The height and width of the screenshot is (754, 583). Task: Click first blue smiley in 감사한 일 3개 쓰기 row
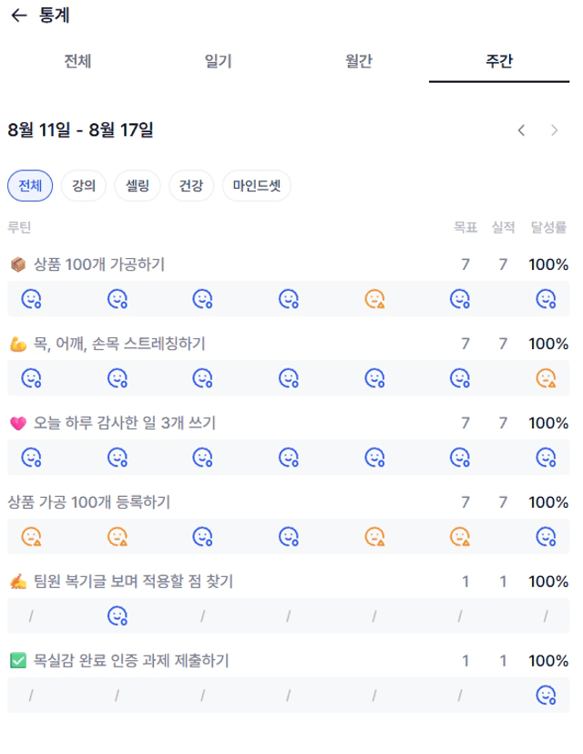pos(31,457)
